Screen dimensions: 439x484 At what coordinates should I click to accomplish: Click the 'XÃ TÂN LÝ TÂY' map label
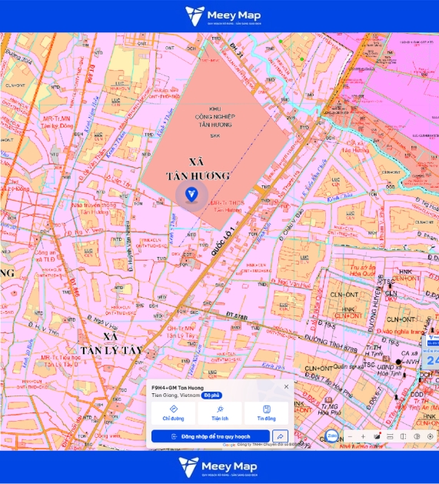[x=111, y=343]
